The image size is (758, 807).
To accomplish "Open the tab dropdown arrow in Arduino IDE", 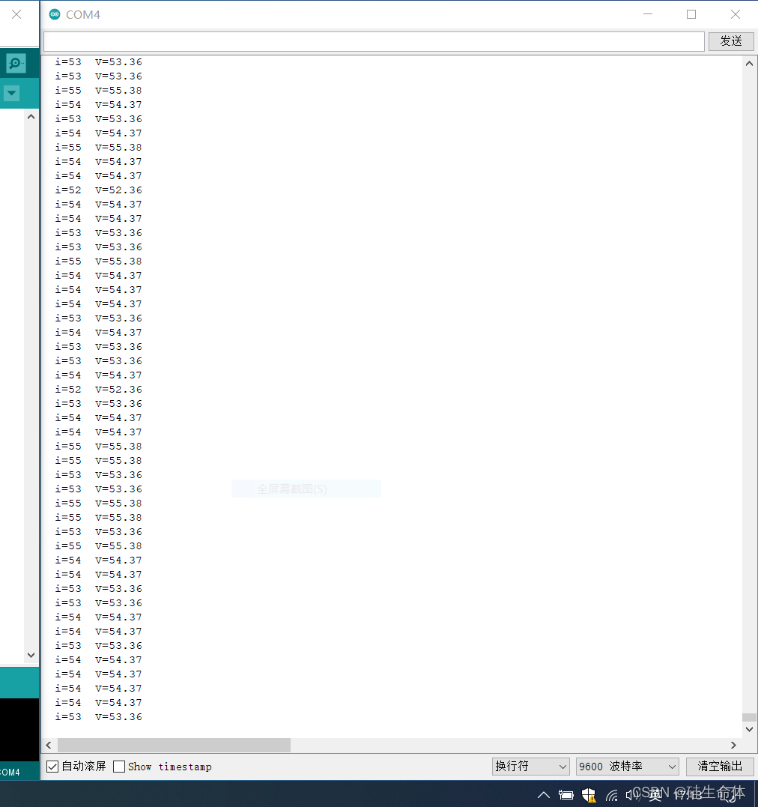I will point(12,94).
